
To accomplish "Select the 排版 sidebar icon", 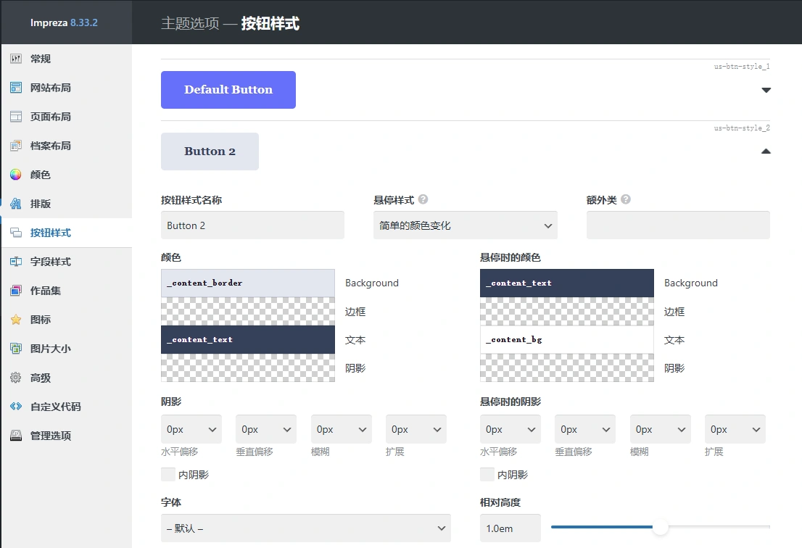I will coord(40,204).
